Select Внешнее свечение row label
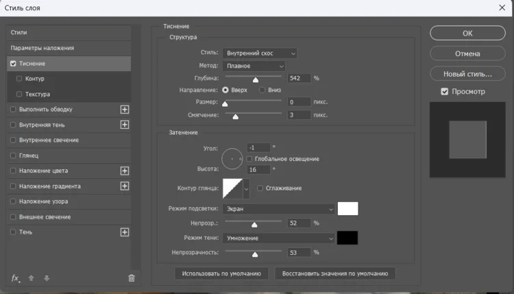Screen dimensions: 514x294 pos(45,217)
